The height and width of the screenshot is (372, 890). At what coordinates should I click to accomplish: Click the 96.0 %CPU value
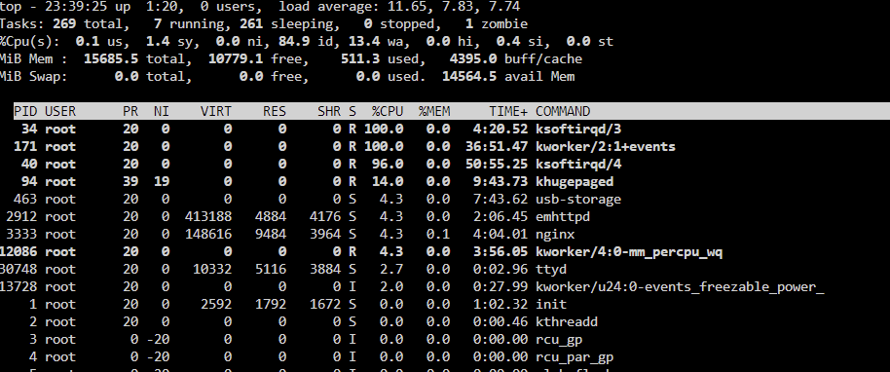[x=388, y=165]
